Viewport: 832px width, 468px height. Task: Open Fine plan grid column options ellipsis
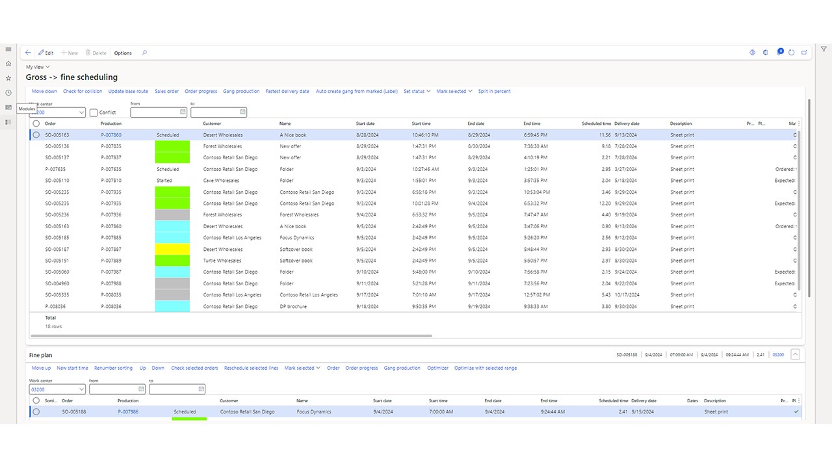point(799,400)
